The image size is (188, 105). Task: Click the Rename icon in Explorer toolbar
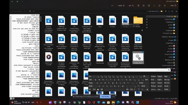(149, 6)
